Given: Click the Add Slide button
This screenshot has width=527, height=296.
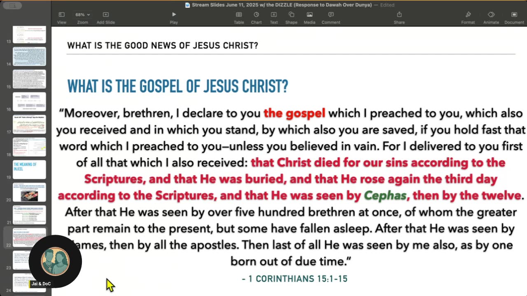Looking at the screenshot, I should 106,18.
